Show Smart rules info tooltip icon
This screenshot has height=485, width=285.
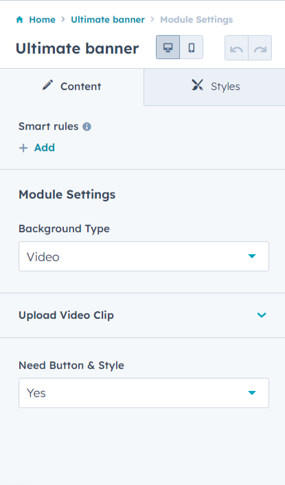tap(87, 126)
